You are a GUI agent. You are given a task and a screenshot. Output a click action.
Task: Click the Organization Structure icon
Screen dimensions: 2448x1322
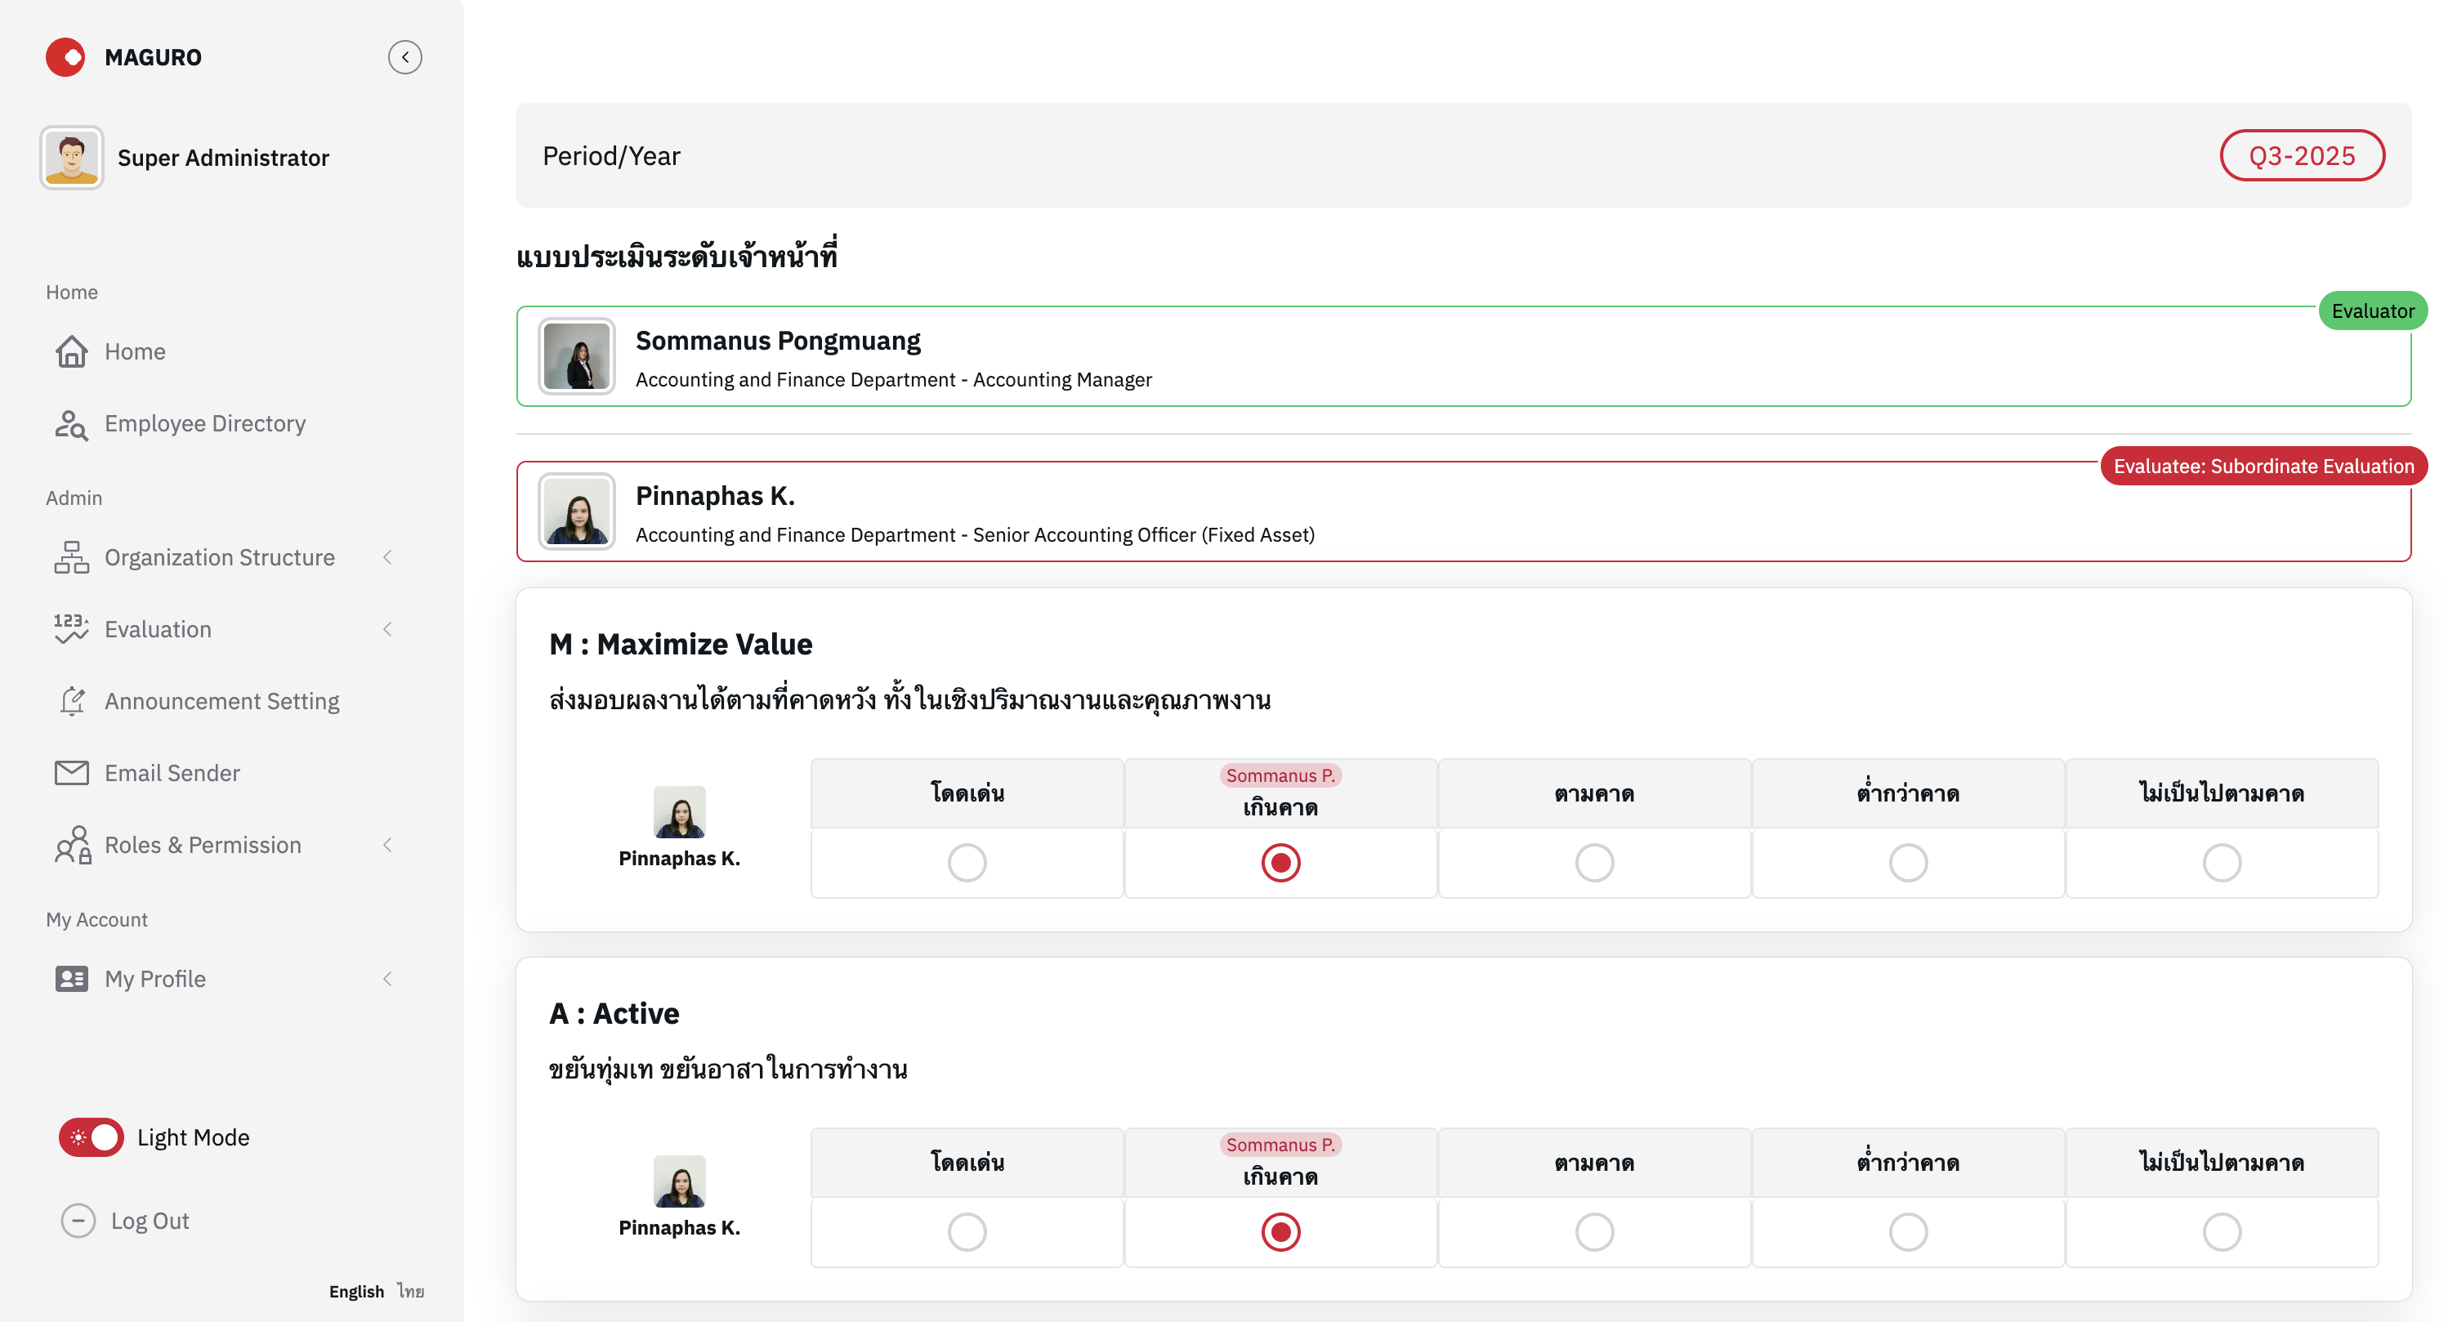point(71,558)
